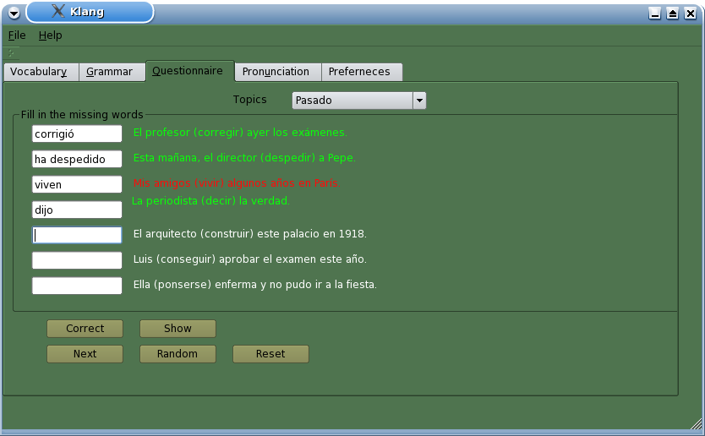Click the Show answers button
Image resolution: width=705 pixels, height=436 pixels.
(x=178, y=329)
